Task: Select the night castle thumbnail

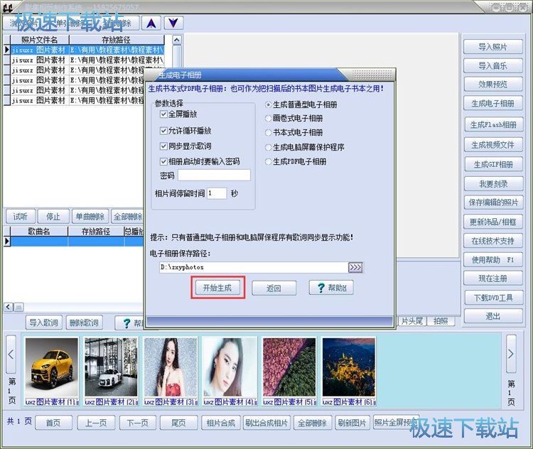Action: 348,366
